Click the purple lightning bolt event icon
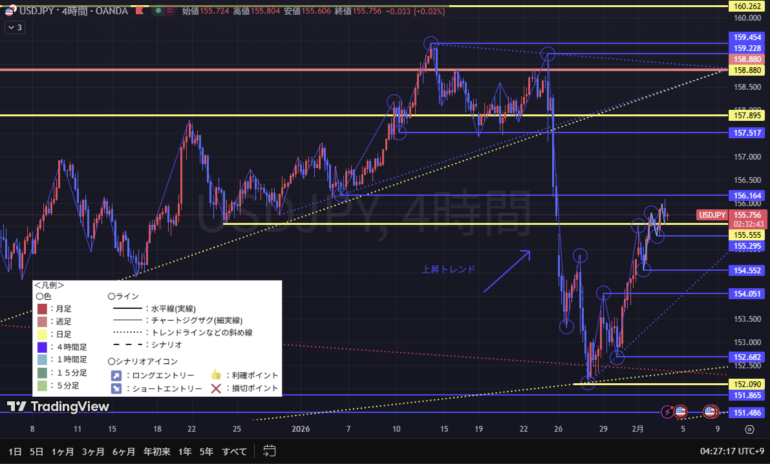 667,411
